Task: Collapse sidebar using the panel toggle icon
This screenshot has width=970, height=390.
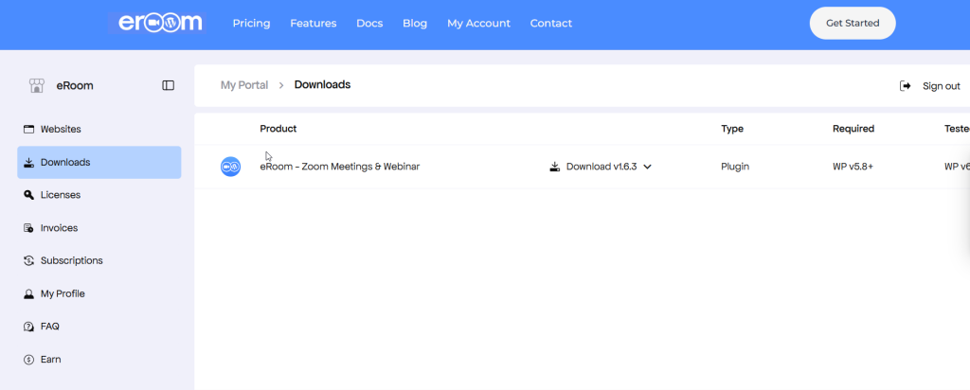Action: coord(169,85)
